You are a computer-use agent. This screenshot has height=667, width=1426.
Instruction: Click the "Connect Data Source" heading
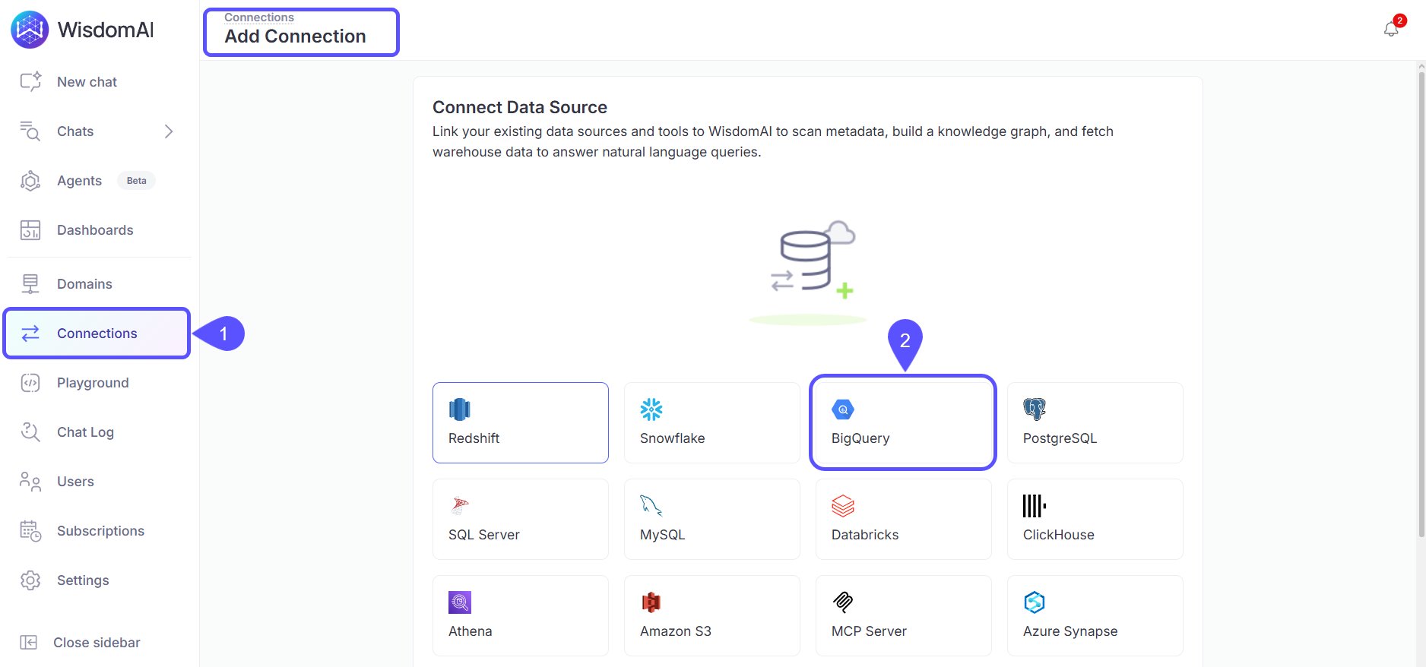tap(520, 107)
